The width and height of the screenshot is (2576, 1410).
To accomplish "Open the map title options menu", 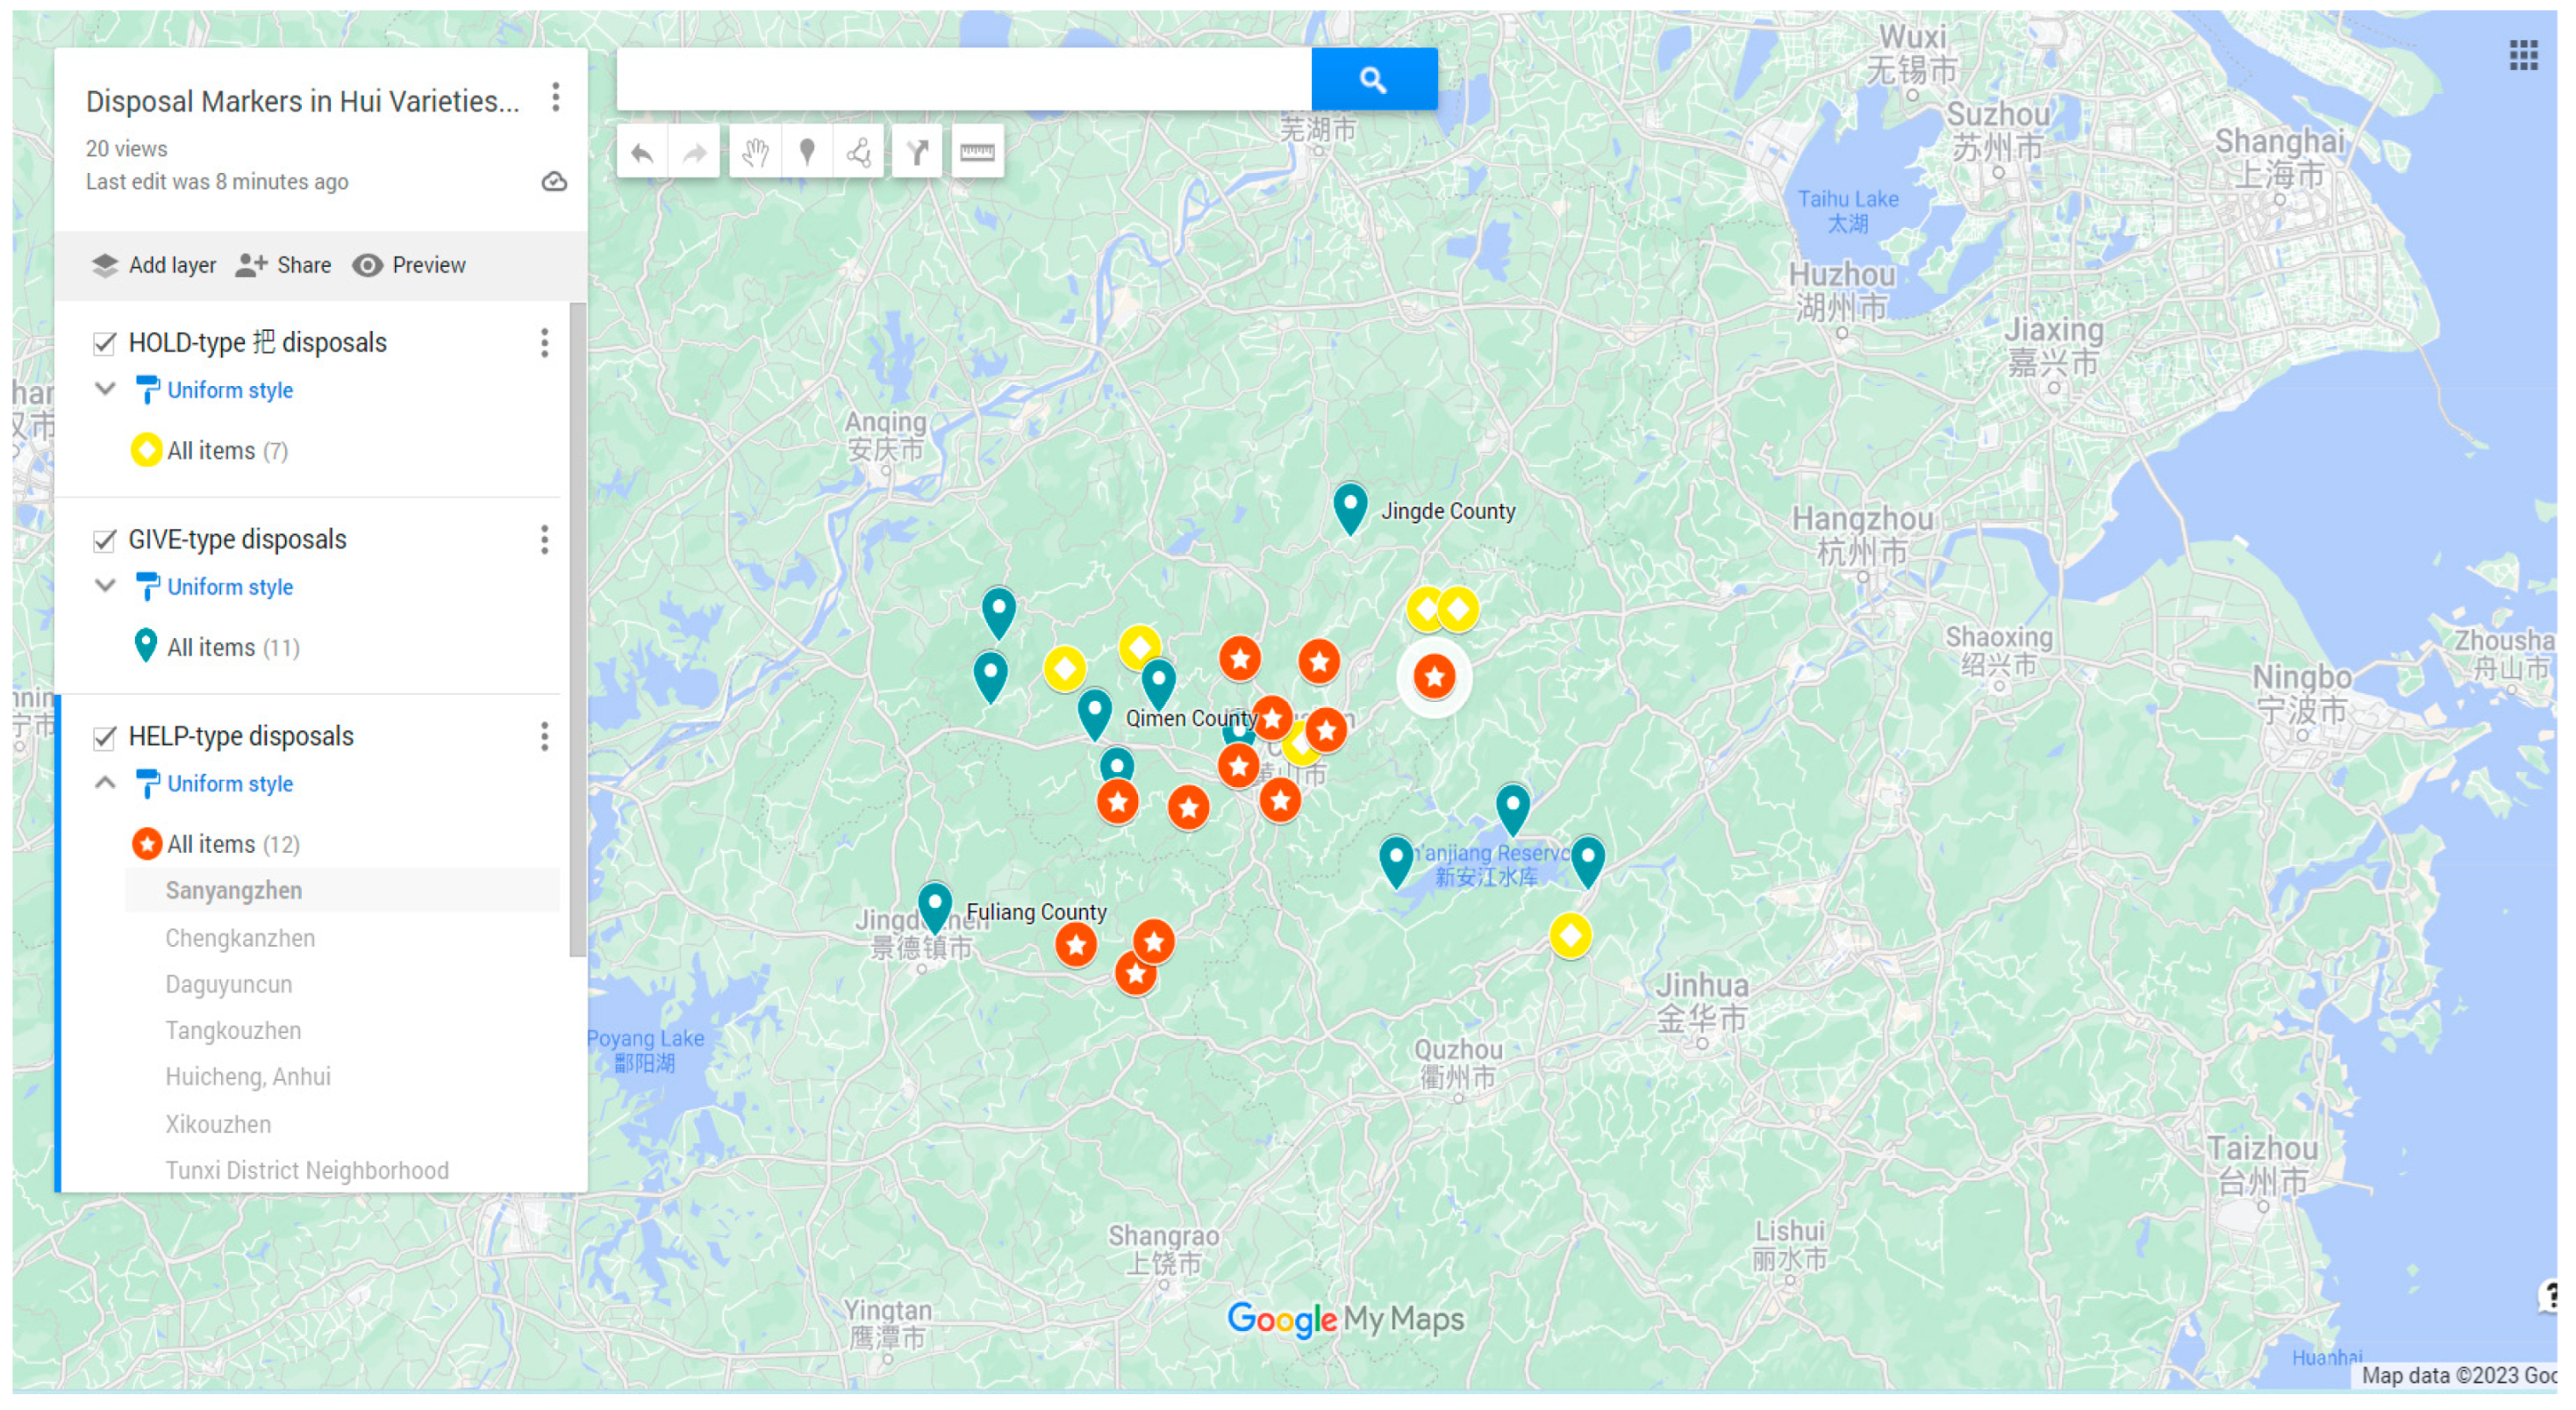I will (556, 98).
